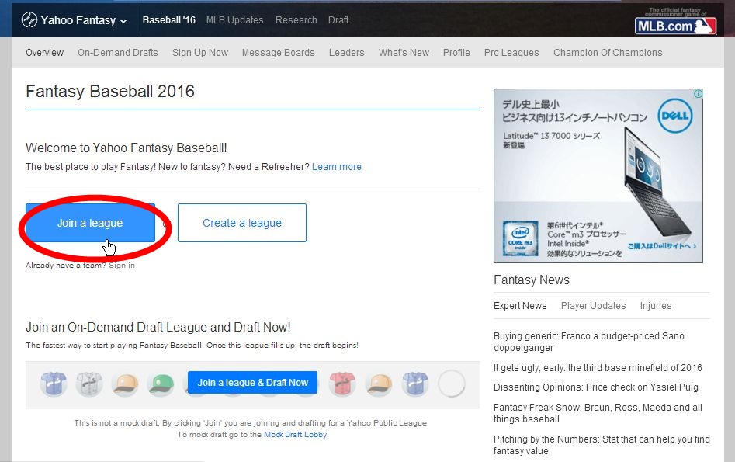Open the Mock Draft Lobby link
735x462 pixels.
pos(296,435)
